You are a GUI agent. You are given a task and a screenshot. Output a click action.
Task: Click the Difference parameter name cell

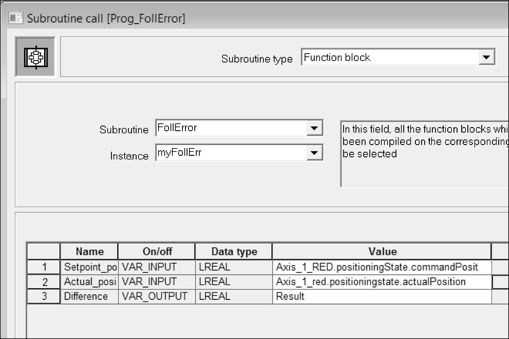(x=90, y=296)
